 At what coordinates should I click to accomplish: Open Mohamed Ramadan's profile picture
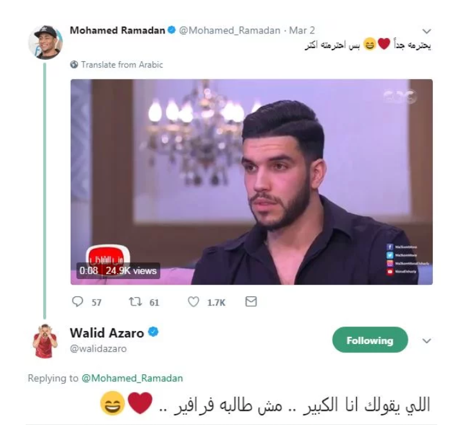click(45, 42)
